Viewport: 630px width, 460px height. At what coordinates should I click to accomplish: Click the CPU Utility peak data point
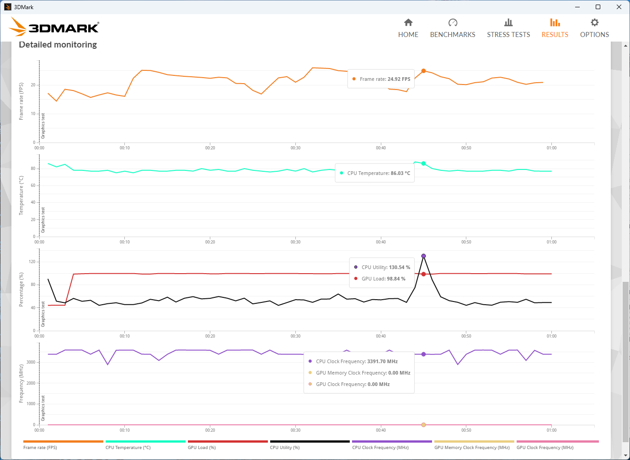pyautogui.click(x=423, y=256)
